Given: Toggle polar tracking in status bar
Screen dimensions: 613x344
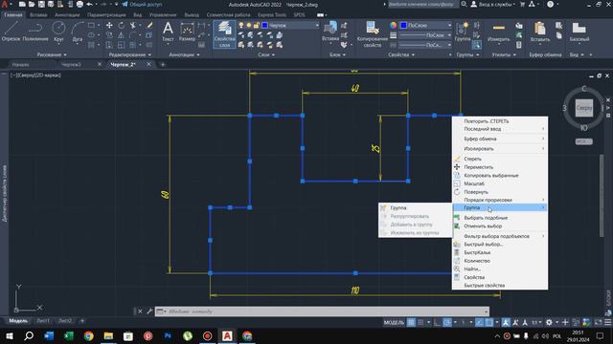Looking at the screenshot, I should tap(447, 322).
